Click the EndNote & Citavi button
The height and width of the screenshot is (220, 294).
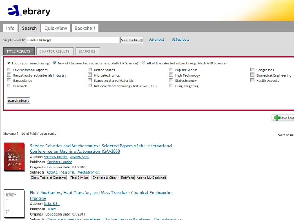tap(105, 178)
